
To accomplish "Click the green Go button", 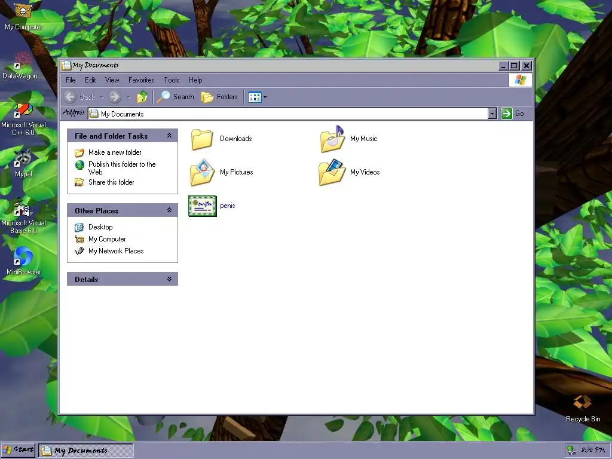I will (x=512, y=114).
